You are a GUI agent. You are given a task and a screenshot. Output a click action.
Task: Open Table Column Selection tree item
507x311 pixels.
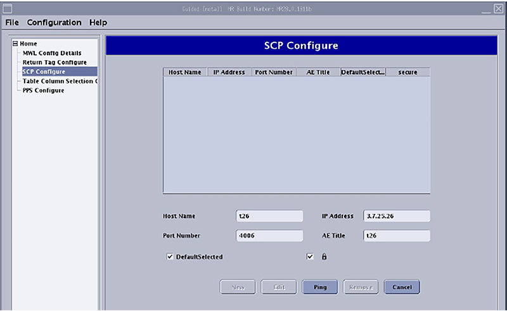click(x=60, y=81)
